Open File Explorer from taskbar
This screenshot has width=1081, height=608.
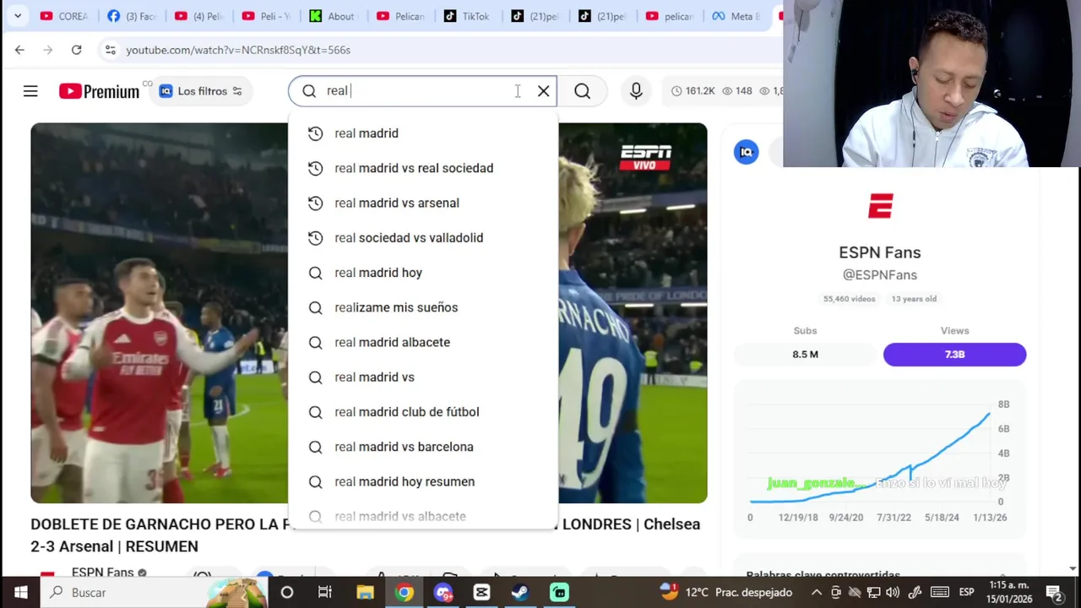tap(365, 593)
